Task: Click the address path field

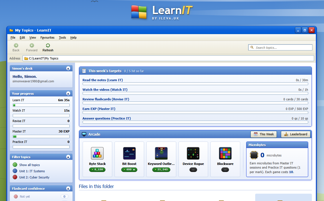Action: 168,58
